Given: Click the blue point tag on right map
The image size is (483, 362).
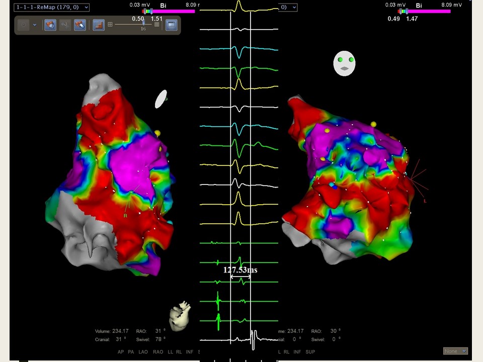Looking at the screenshot, I should [335, 187].
